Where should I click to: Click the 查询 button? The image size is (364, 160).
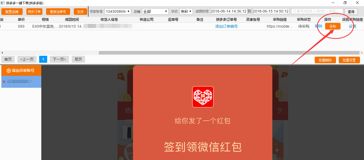tap(351, 12)
